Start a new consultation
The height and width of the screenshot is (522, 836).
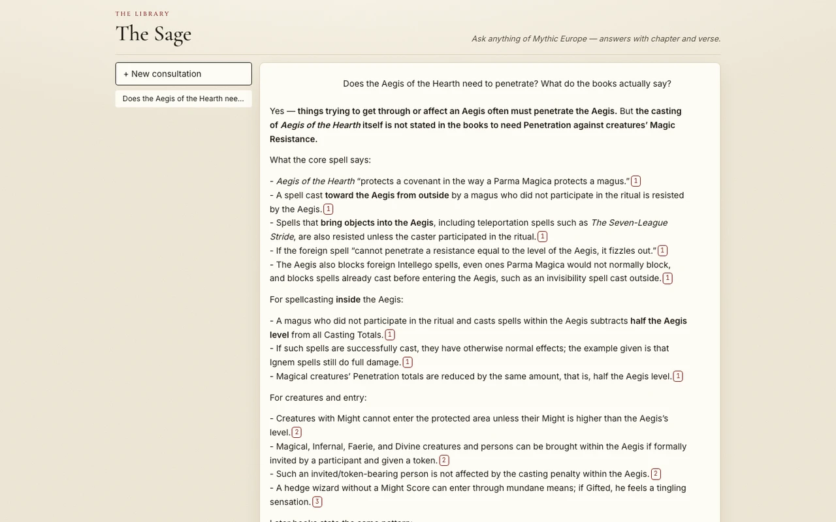184,74
